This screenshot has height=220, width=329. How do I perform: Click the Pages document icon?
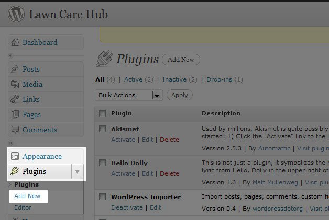pos(15,114)
